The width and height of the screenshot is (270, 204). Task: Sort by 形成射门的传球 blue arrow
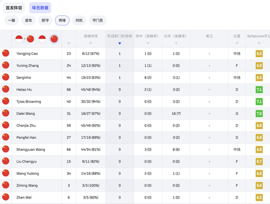point(120,43)
